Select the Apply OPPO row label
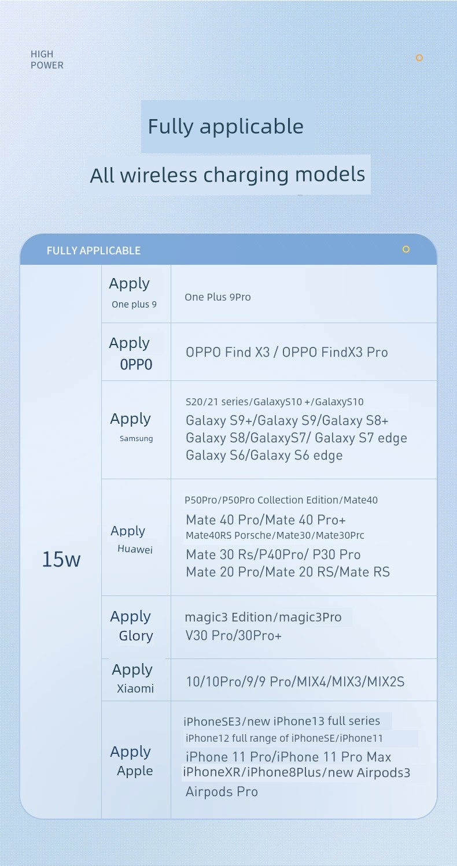Image resolution: width=457 pixels, height=866 pixels. click(132, 353)
